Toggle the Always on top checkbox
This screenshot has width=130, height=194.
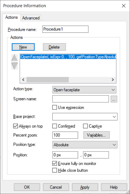15,126
